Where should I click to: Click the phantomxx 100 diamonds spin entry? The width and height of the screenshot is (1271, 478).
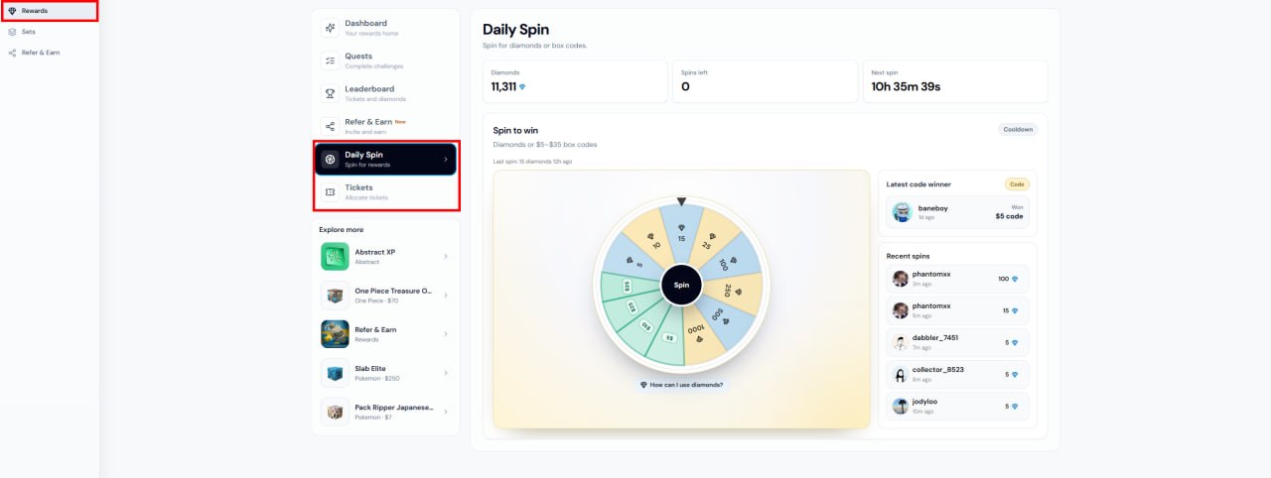pyautogui.click(x=957, y=279)
